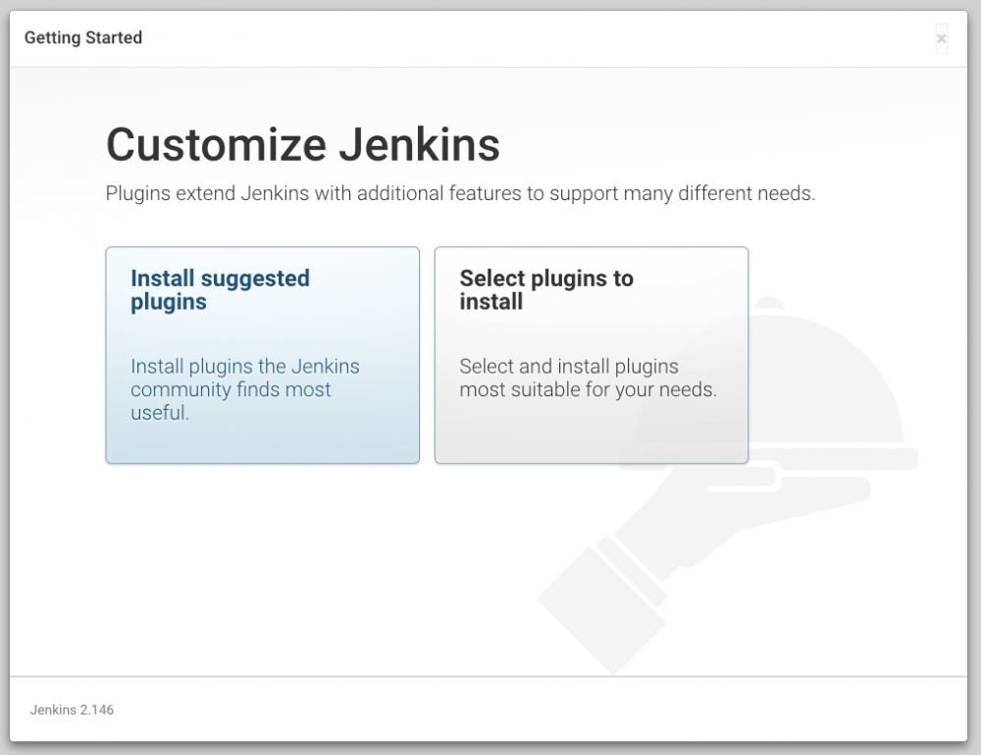Select the blue-highlighted installation option

click(x=262, y=355)
